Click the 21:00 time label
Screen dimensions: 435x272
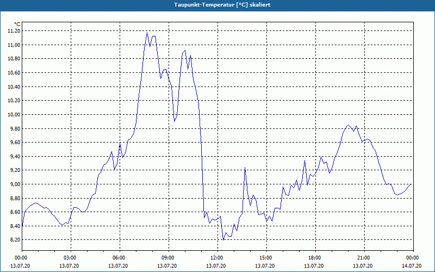point(364,257)
